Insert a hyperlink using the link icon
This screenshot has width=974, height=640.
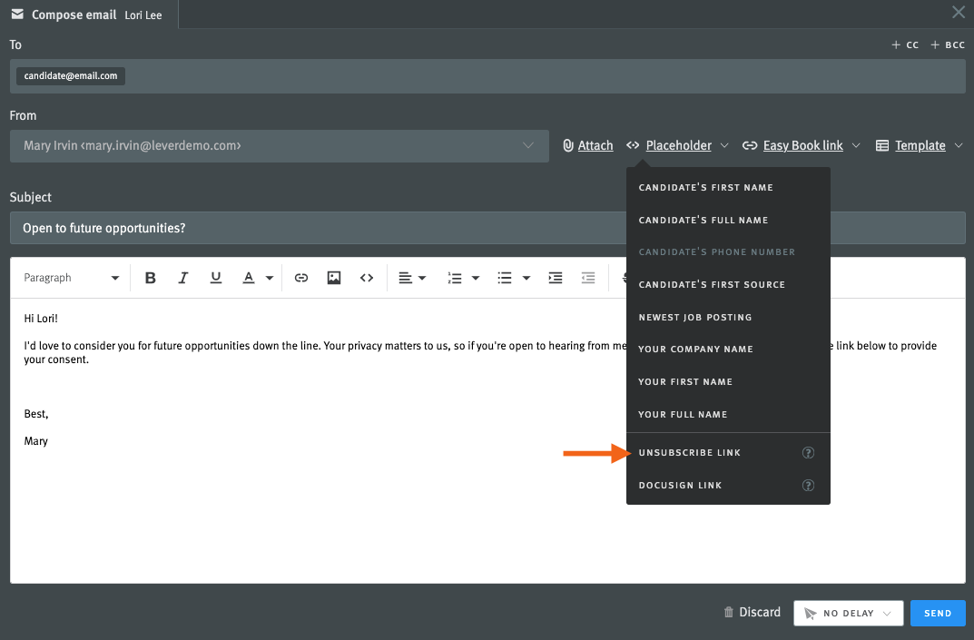pos(300,278)
